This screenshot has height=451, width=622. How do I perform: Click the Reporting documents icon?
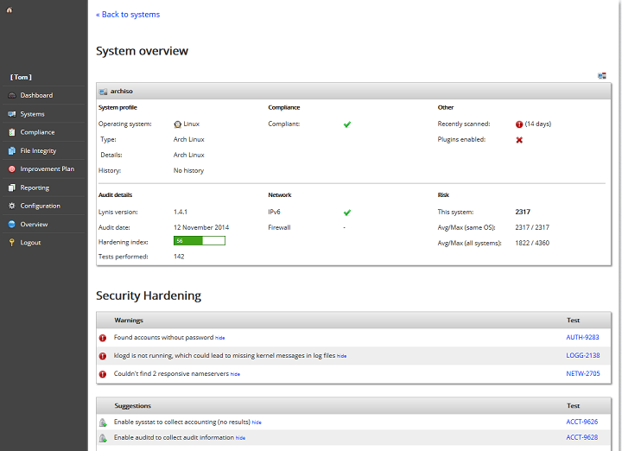[x=12, y=187]
